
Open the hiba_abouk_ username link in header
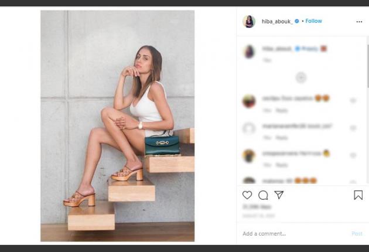pos(276,21)
